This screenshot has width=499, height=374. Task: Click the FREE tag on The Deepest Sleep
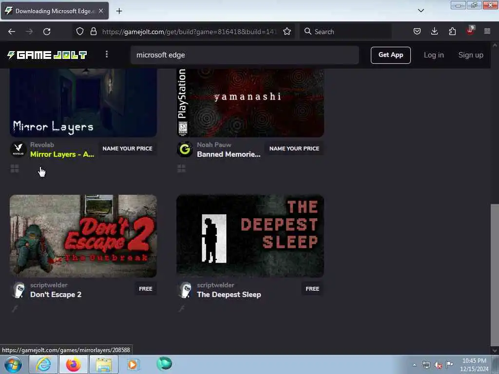tap(312, 289)
